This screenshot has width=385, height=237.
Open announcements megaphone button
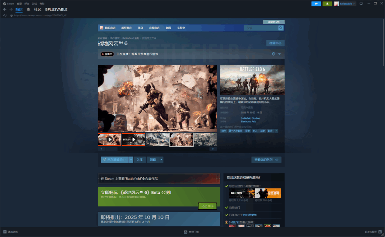tap(316, 4)
